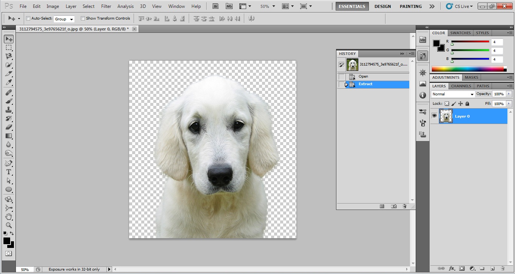Select the Move tool
Viewport: 515px width, 274px height.
[8, 39]
